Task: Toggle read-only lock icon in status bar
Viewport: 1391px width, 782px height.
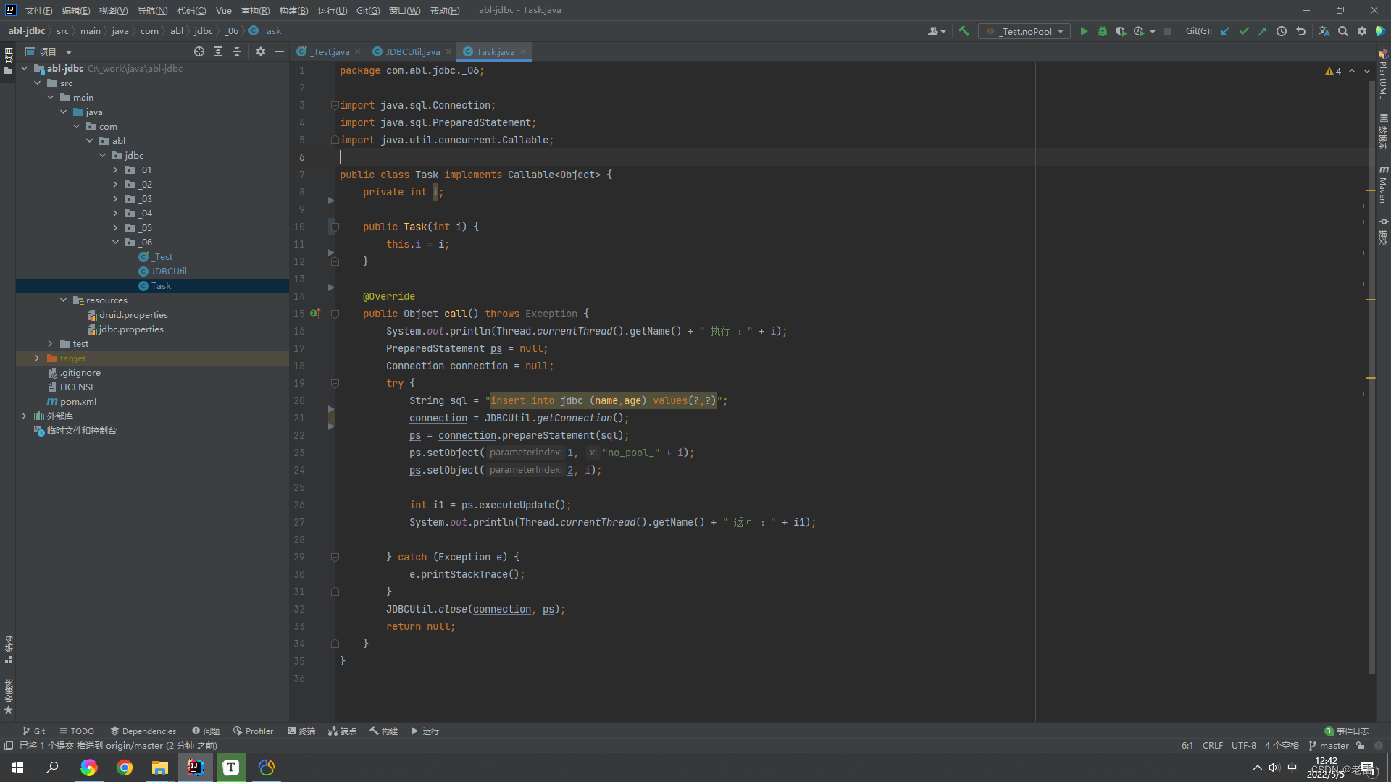Action: [x=1361, y=745]
